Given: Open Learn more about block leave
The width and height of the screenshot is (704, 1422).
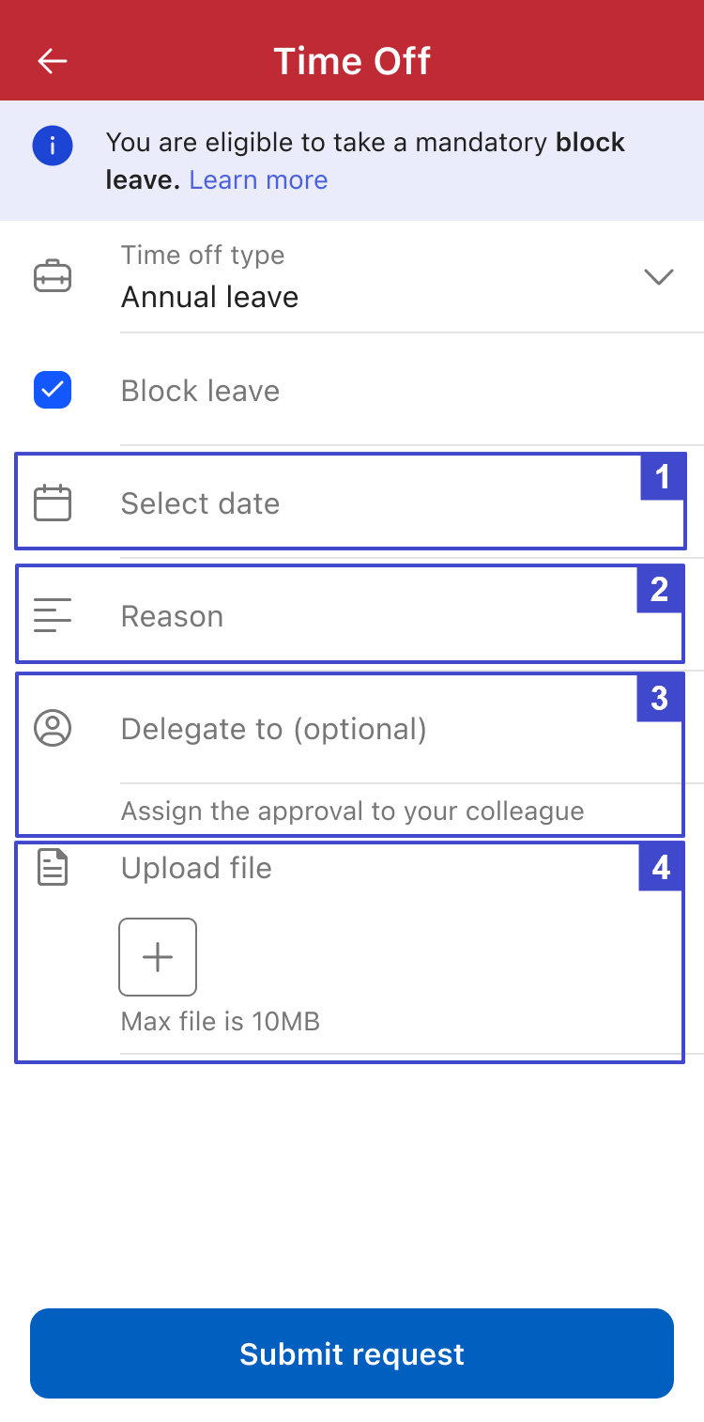Looking at the screenshot, I should [258, 179].
